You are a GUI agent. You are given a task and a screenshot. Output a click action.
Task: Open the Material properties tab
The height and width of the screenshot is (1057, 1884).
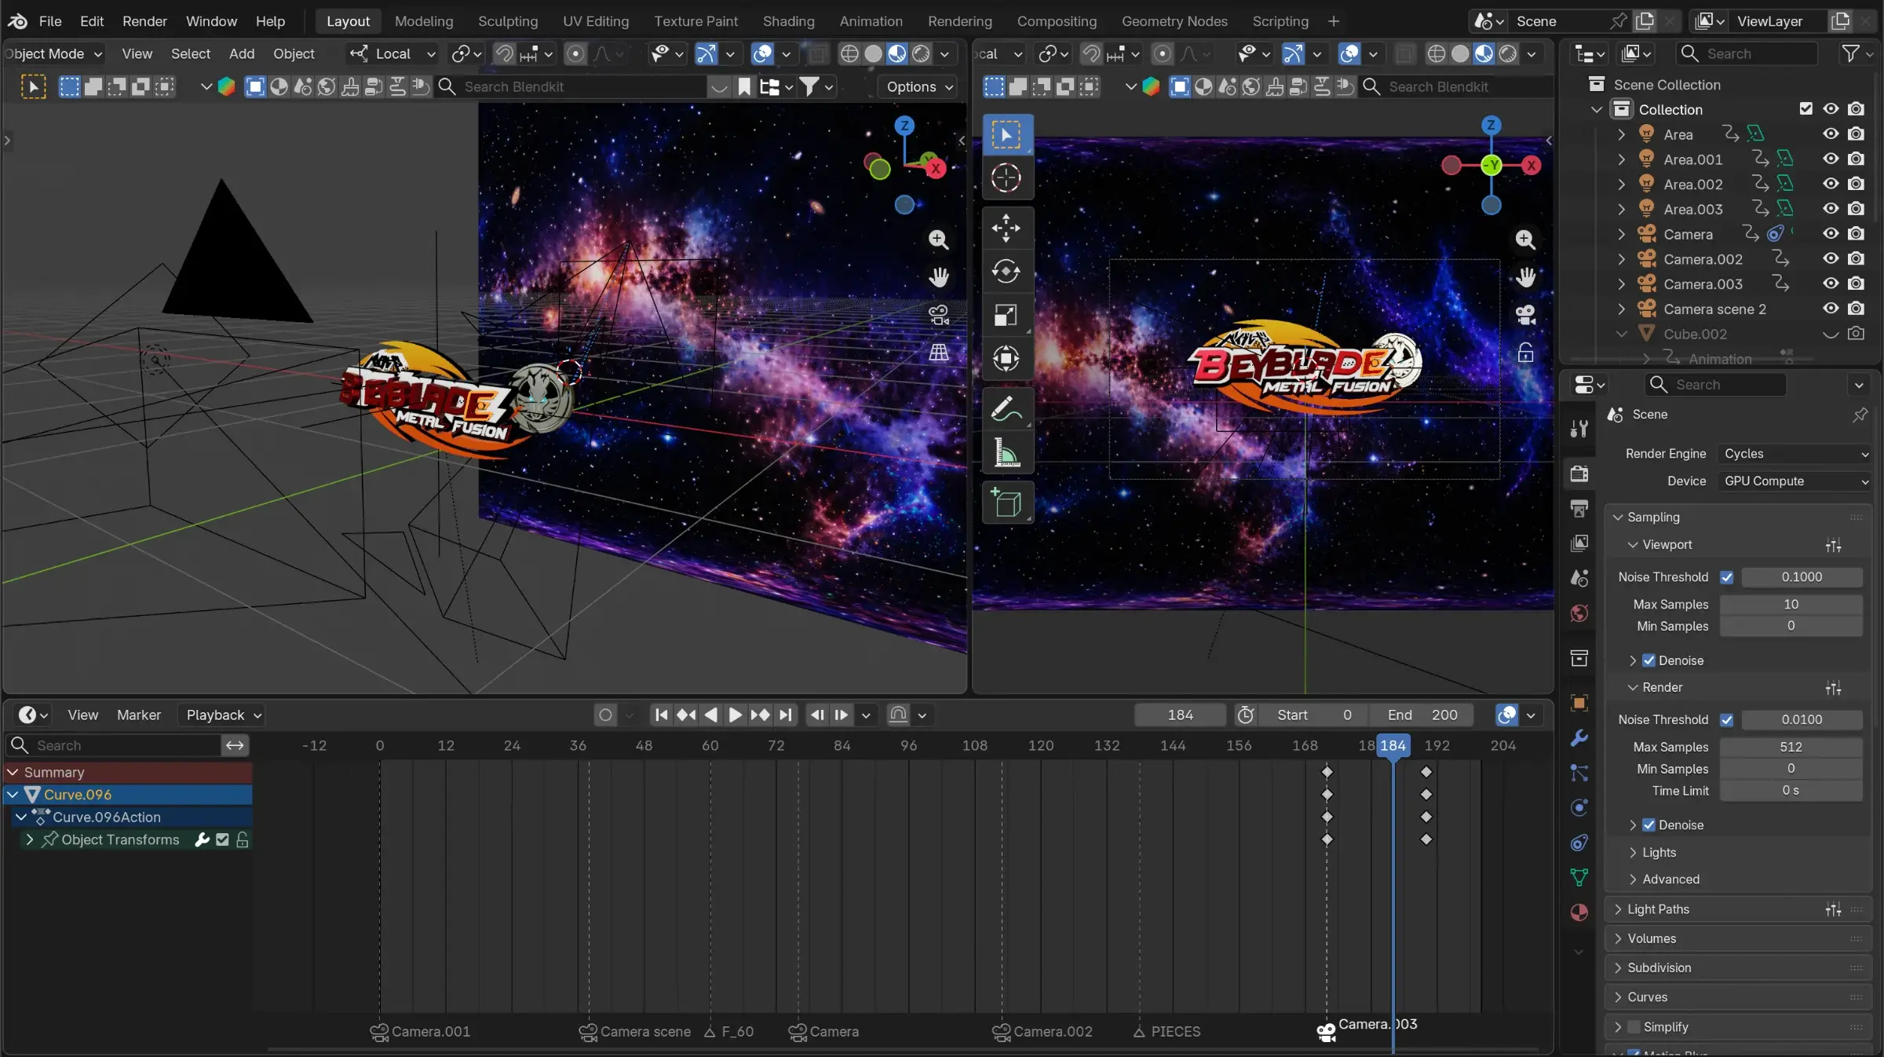(x=1579, y=913)
